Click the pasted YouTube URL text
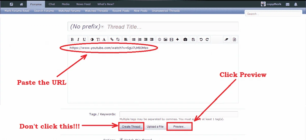306x140 pixels. (109, 48)
